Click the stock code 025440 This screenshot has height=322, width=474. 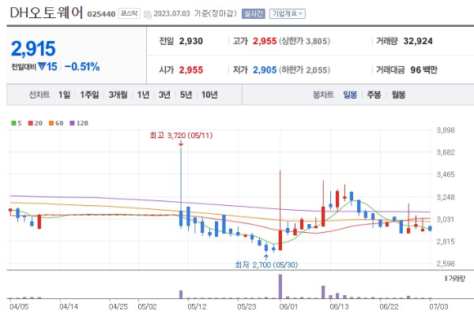pyautogui.click(x=101, y=14)
